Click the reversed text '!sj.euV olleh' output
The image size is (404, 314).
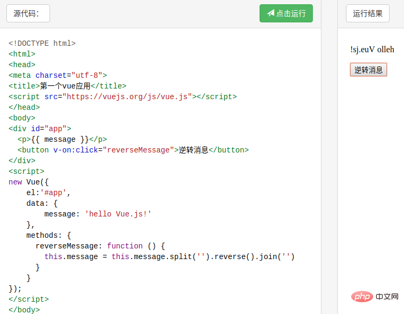pyautogui.click(x=372, y=50)
